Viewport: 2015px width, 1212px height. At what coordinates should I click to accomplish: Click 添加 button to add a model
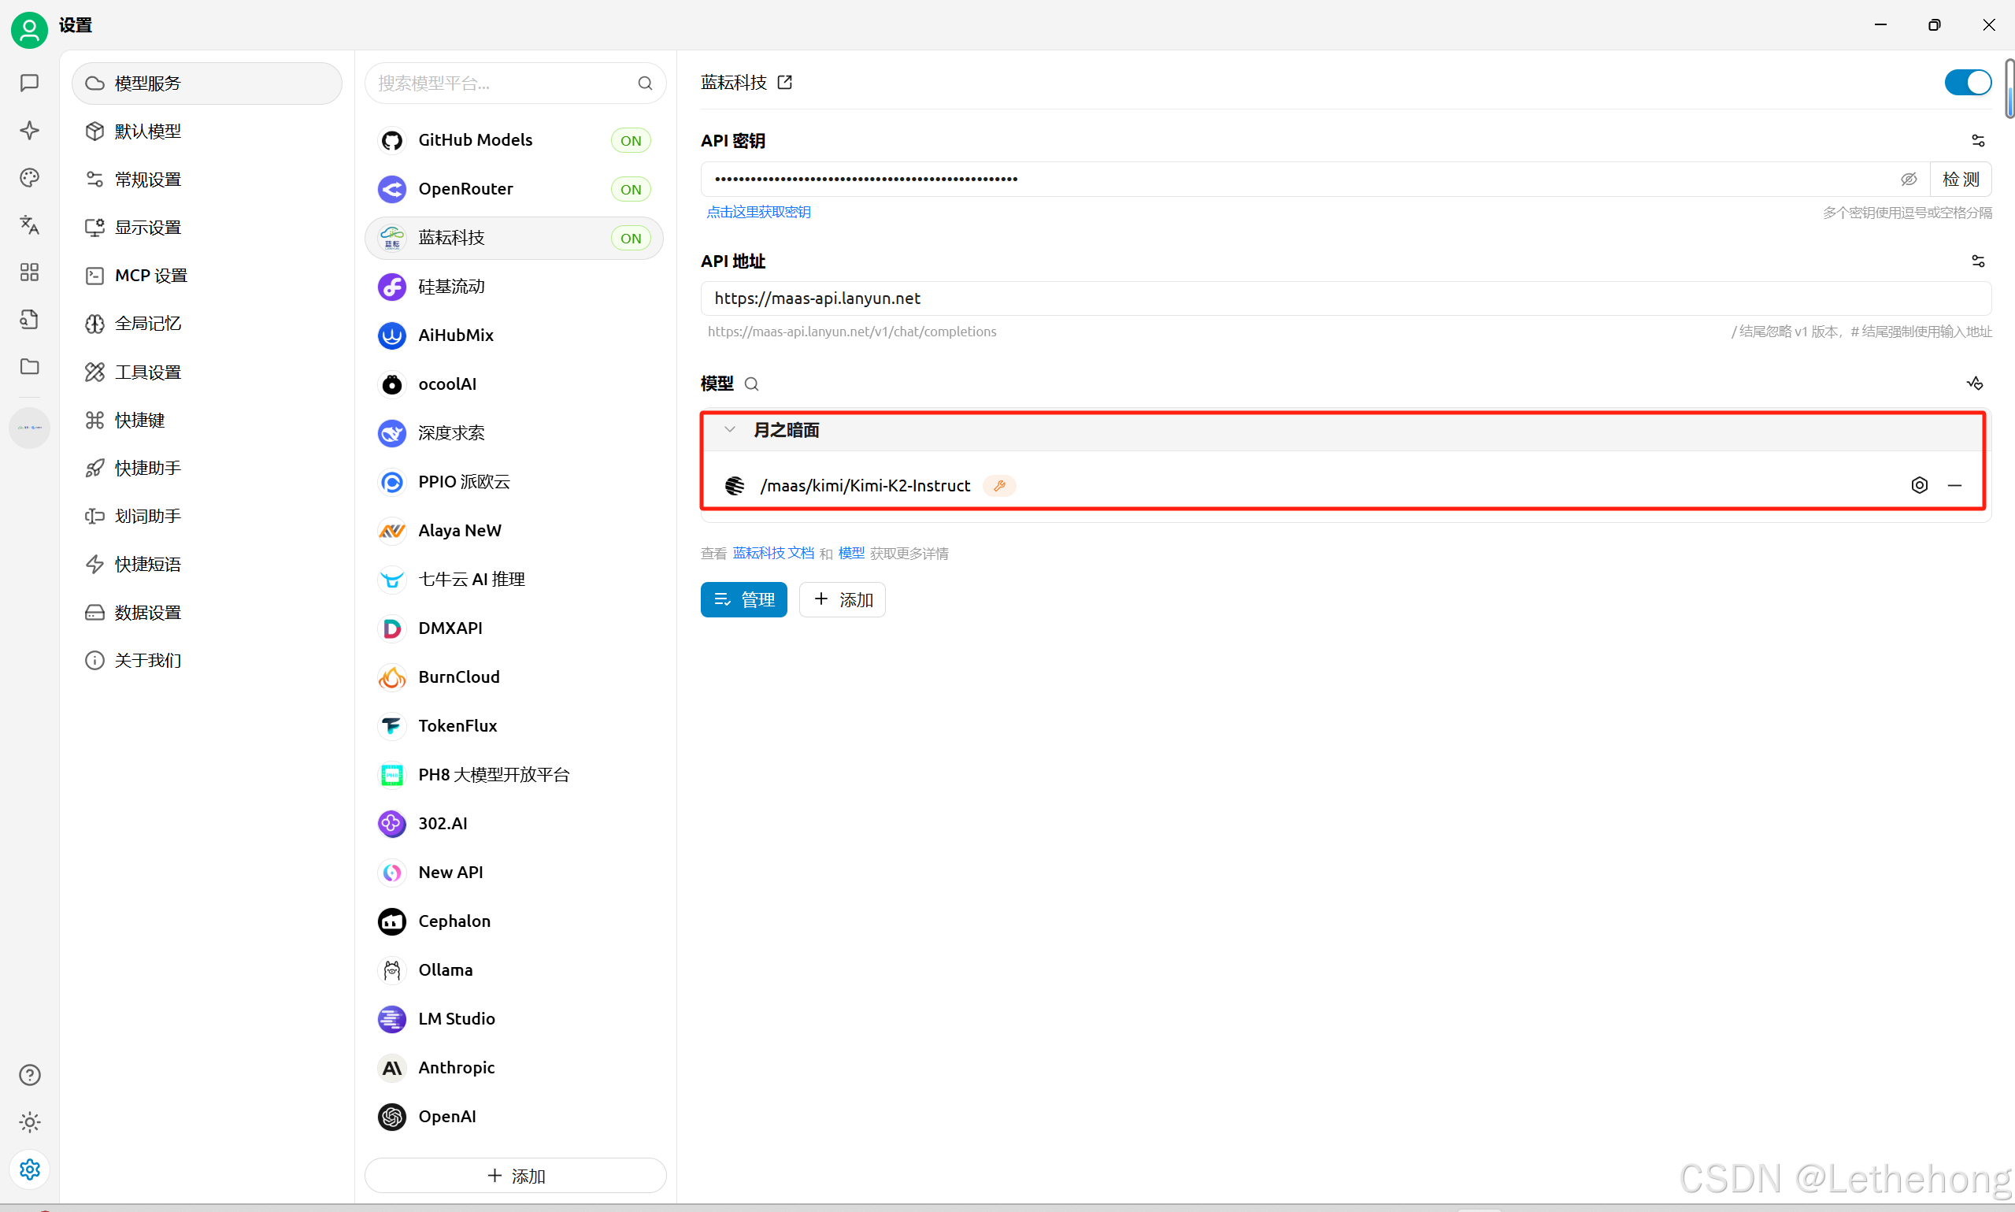(x=843, y=599)
